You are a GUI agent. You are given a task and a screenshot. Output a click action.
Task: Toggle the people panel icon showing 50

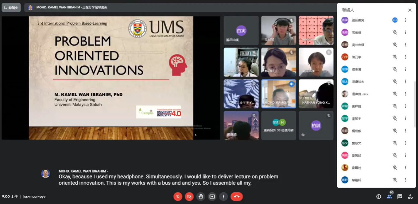click(389, 196)
